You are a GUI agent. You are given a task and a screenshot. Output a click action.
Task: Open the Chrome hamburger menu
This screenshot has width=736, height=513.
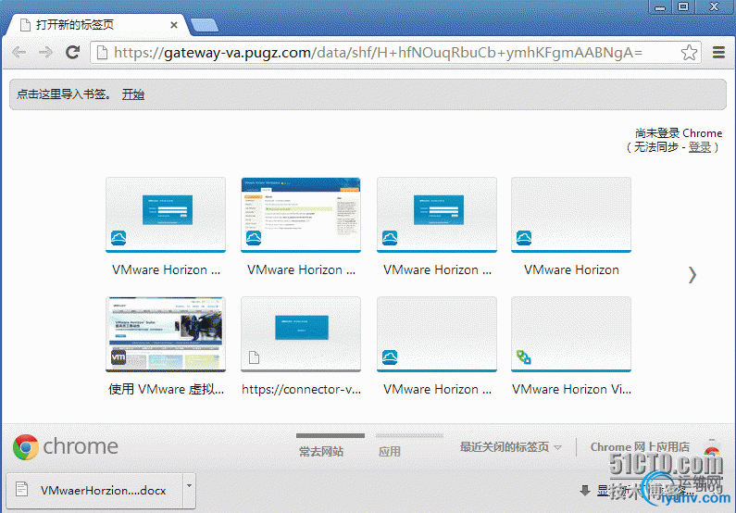point(718,52)
